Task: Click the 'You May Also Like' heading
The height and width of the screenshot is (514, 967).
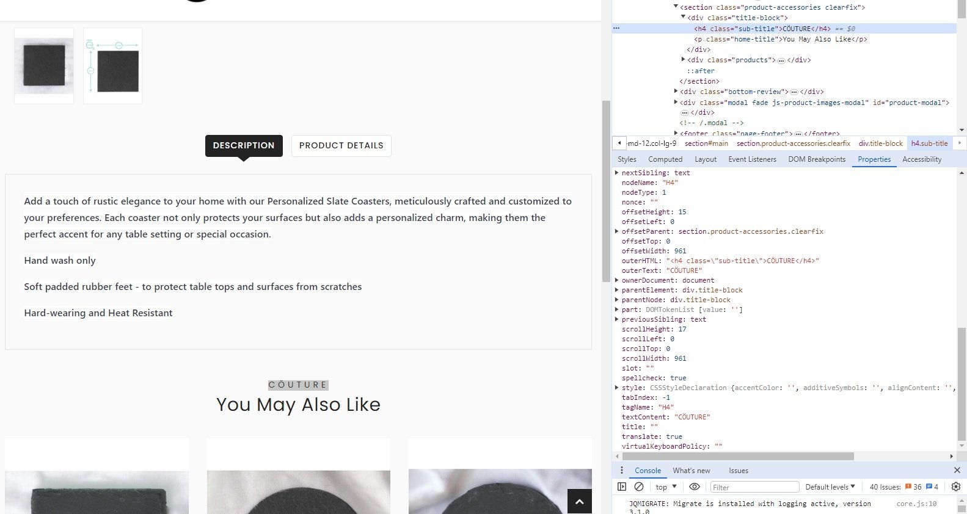Action: tap(298, 404)
